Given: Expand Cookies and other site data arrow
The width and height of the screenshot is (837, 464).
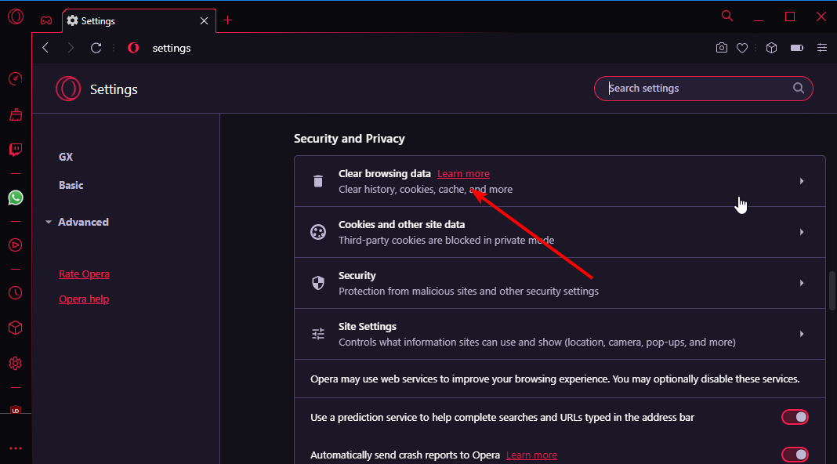Looking at the screenshot, I should click(x=802, y=232).
